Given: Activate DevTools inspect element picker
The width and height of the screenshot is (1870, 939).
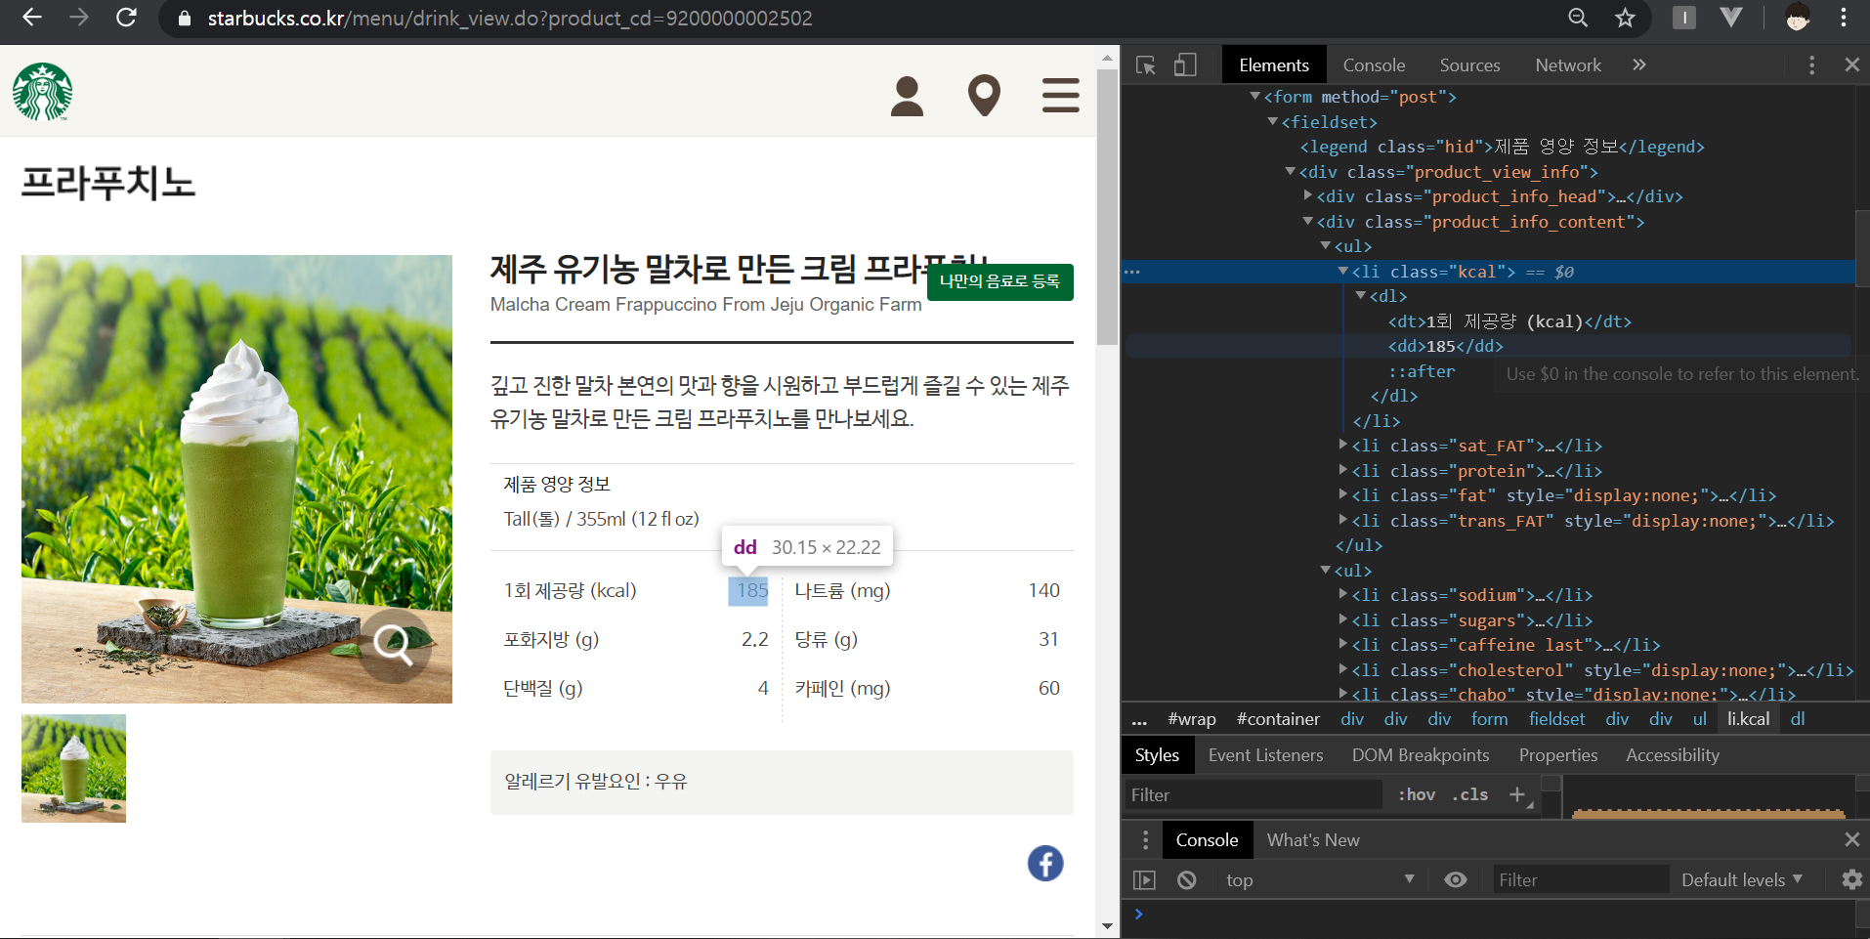Looking at the screenshot, I should coord(1146,65).
